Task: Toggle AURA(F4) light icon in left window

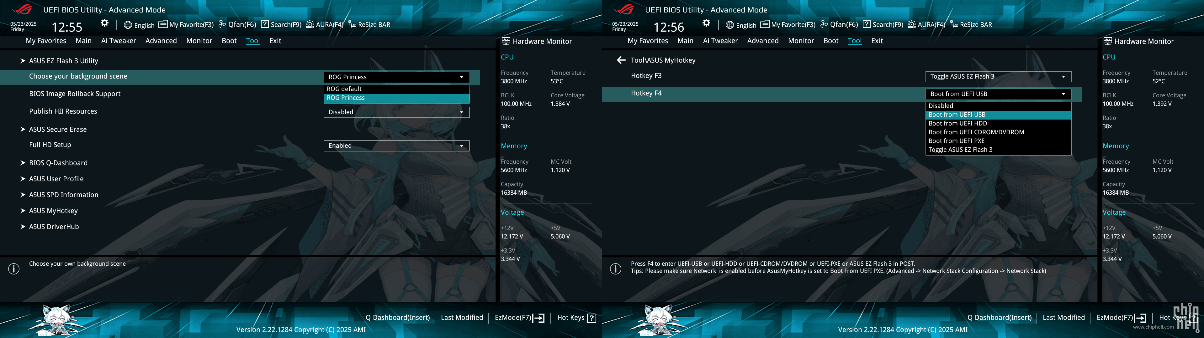Action: pos(310,24)
